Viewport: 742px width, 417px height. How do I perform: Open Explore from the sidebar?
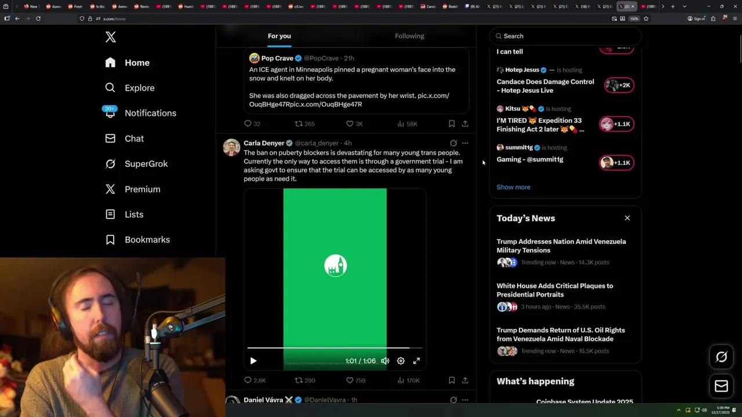(x=130, y=88)
